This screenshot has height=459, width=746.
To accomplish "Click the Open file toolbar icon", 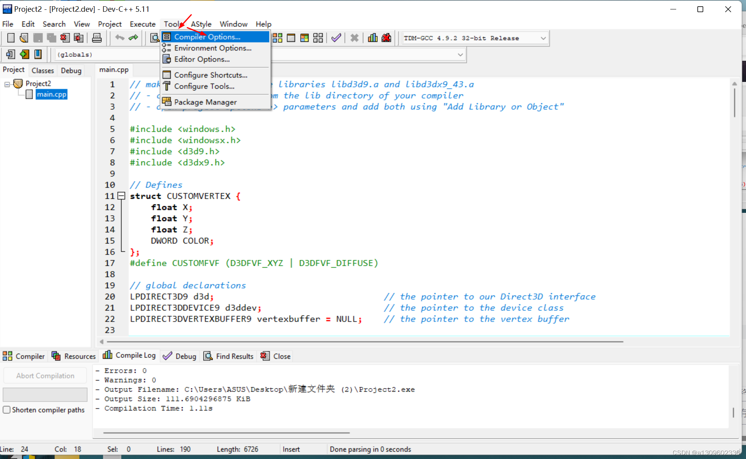I will (24, 38).
